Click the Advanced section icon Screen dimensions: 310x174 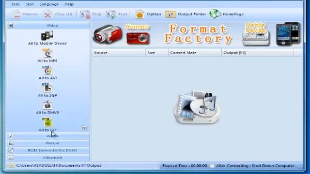[x=11, y=158]
